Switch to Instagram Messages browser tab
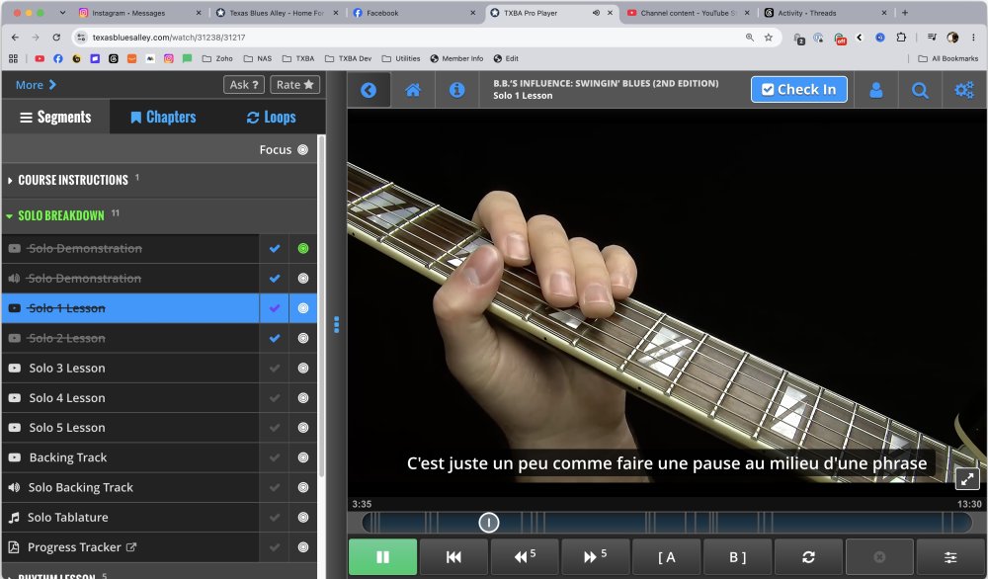988x579 pixels. click(138, 13)
